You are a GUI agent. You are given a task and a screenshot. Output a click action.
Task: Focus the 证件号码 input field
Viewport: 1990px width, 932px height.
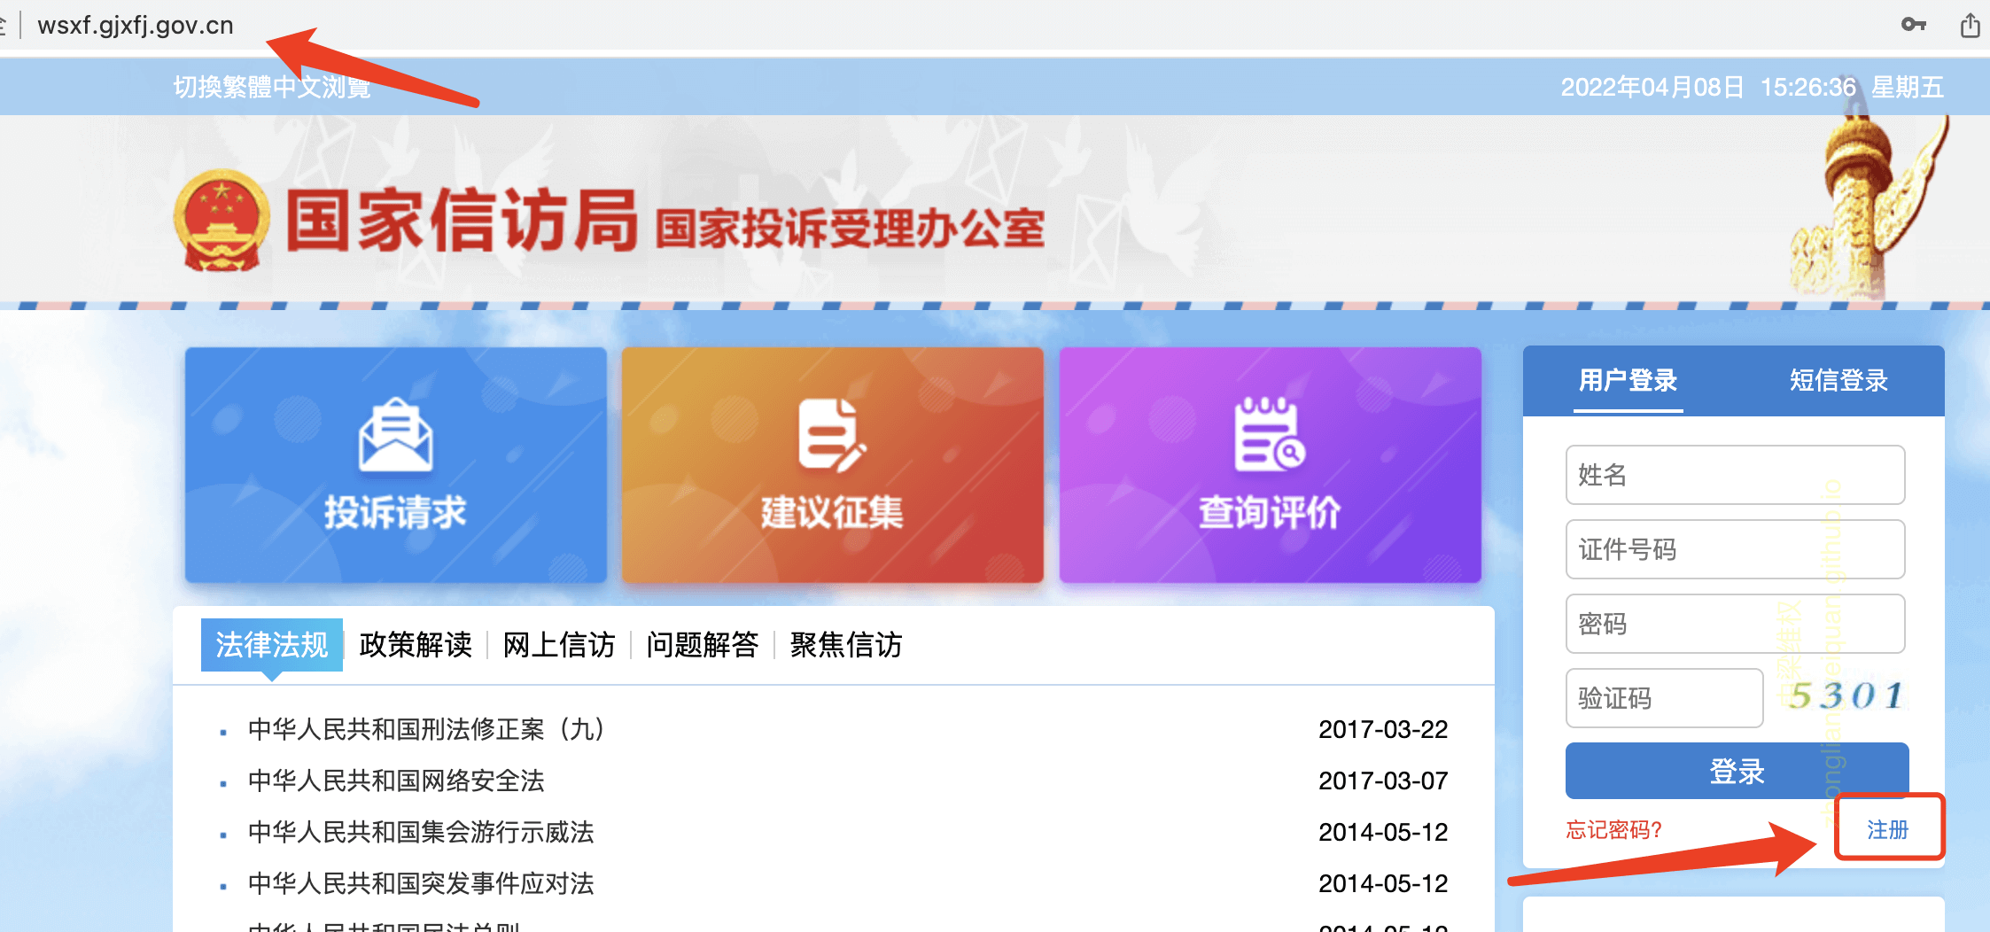coord(1735,549)
